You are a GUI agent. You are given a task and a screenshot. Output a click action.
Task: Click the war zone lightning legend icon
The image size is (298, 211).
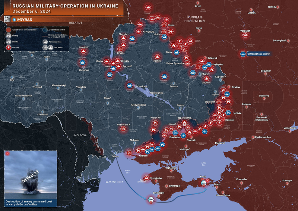point(9,48)
